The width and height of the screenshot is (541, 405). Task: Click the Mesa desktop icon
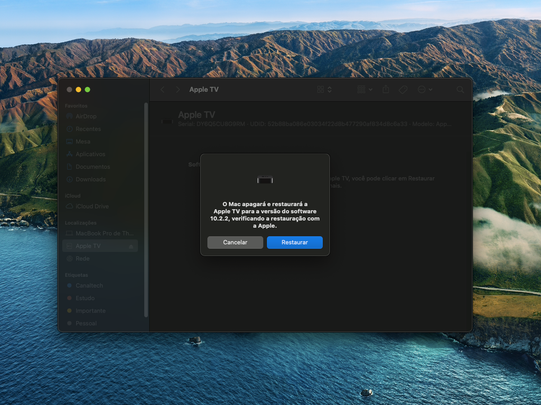click(69, 141)
